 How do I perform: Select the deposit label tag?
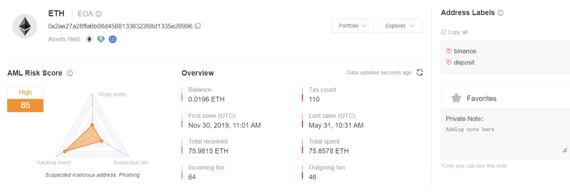tap(460, 62)
